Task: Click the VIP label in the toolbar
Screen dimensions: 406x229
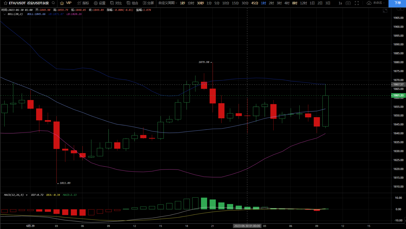Action: click(x=69, y=3)
